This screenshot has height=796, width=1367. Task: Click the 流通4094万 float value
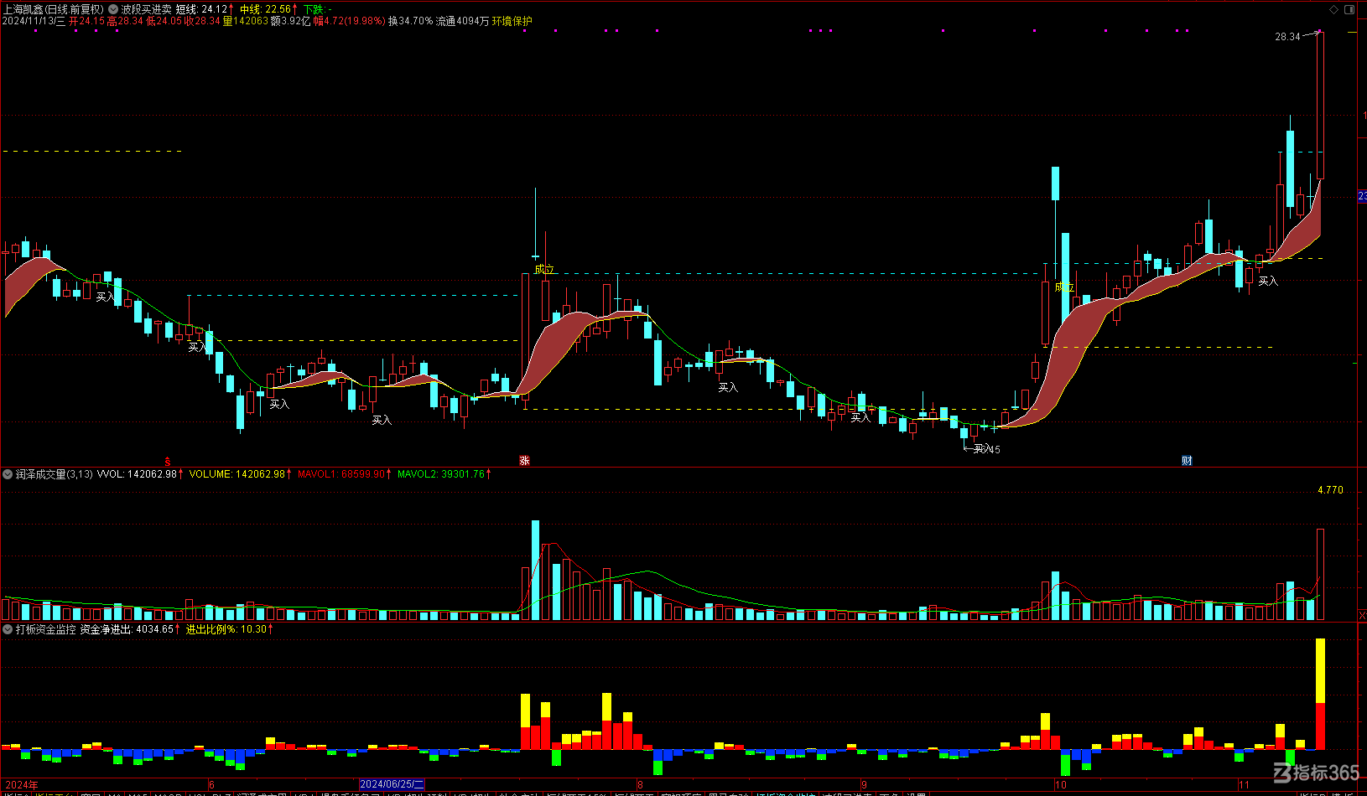click(x=462, y=21)
